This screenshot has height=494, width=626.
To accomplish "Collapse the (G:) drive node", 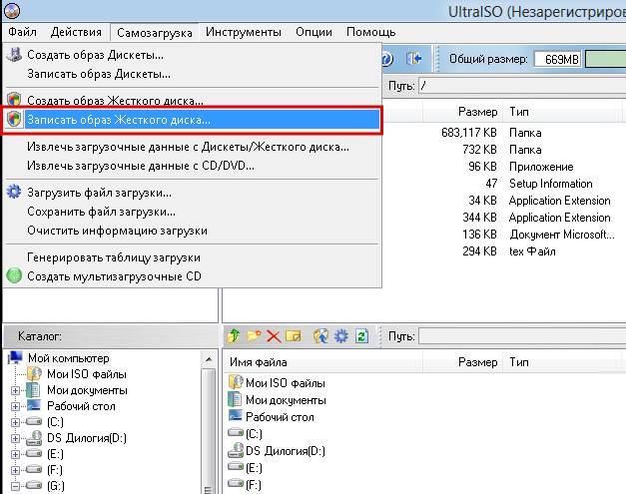I will pyautogui.click(x=15, y=486).
